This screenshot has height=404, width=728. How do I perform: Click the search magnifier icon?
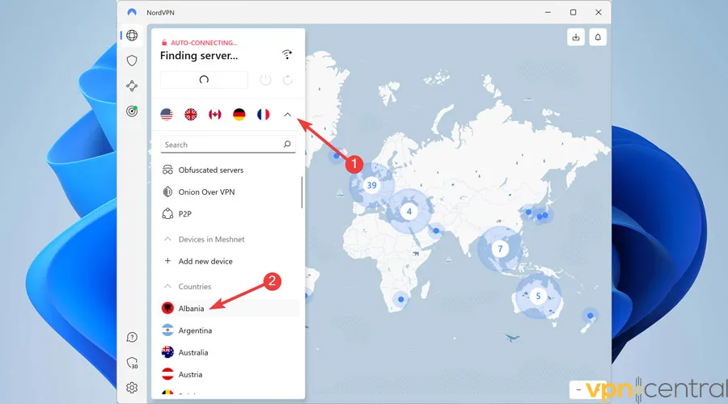(287, 145)
